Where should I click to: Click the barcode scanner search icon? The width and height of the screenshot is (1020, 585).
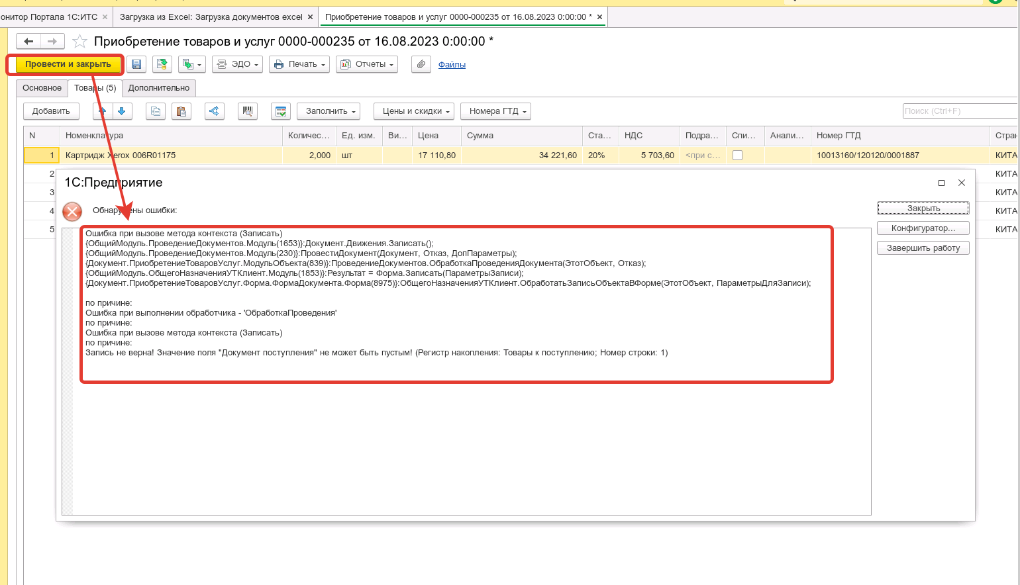click(x=248, y=111)
